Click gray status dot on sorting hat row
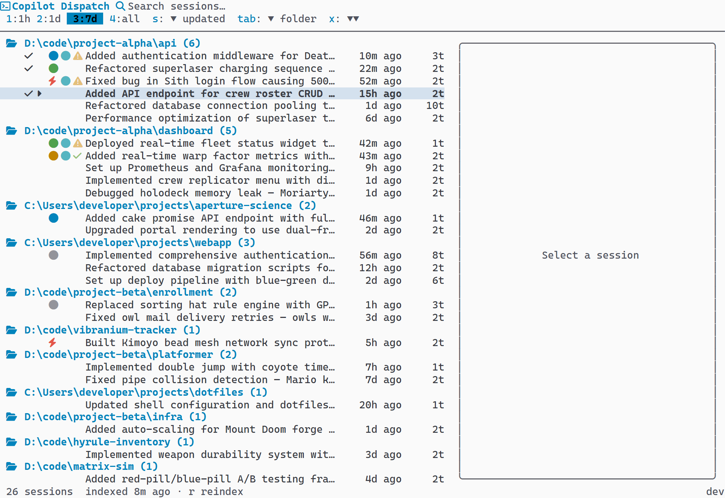 click(x=53, y=305)
